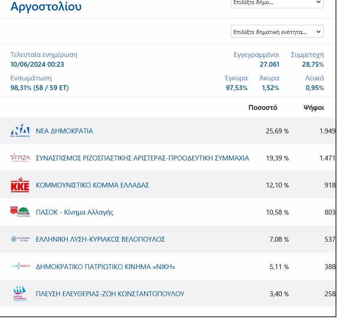Select the '1.471' vote count for ΣΥΡΙΖΑ
338x318 pixels.
(x=327, y=158)
